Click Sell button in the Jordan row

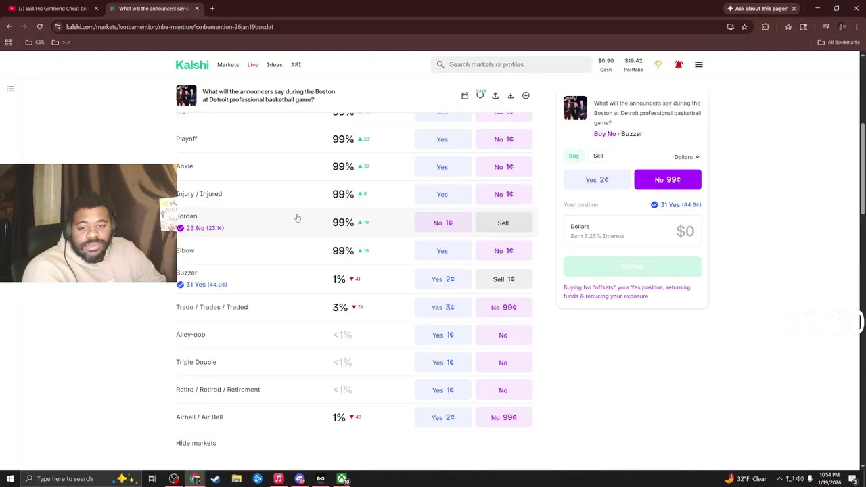pos(503,223)
